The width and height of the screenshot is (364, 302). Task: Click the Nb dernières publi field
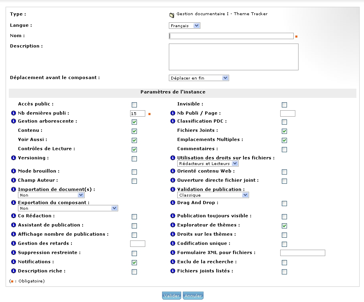138,113
